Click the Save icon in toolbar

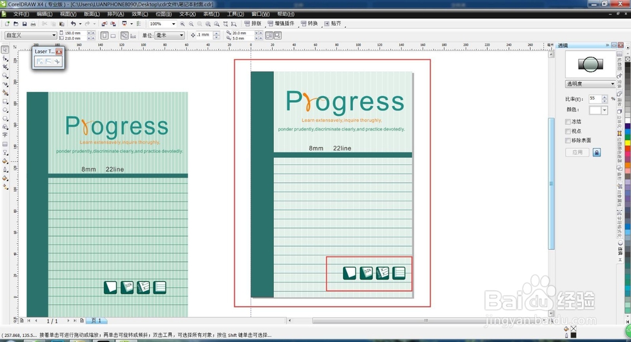(25, 24)
